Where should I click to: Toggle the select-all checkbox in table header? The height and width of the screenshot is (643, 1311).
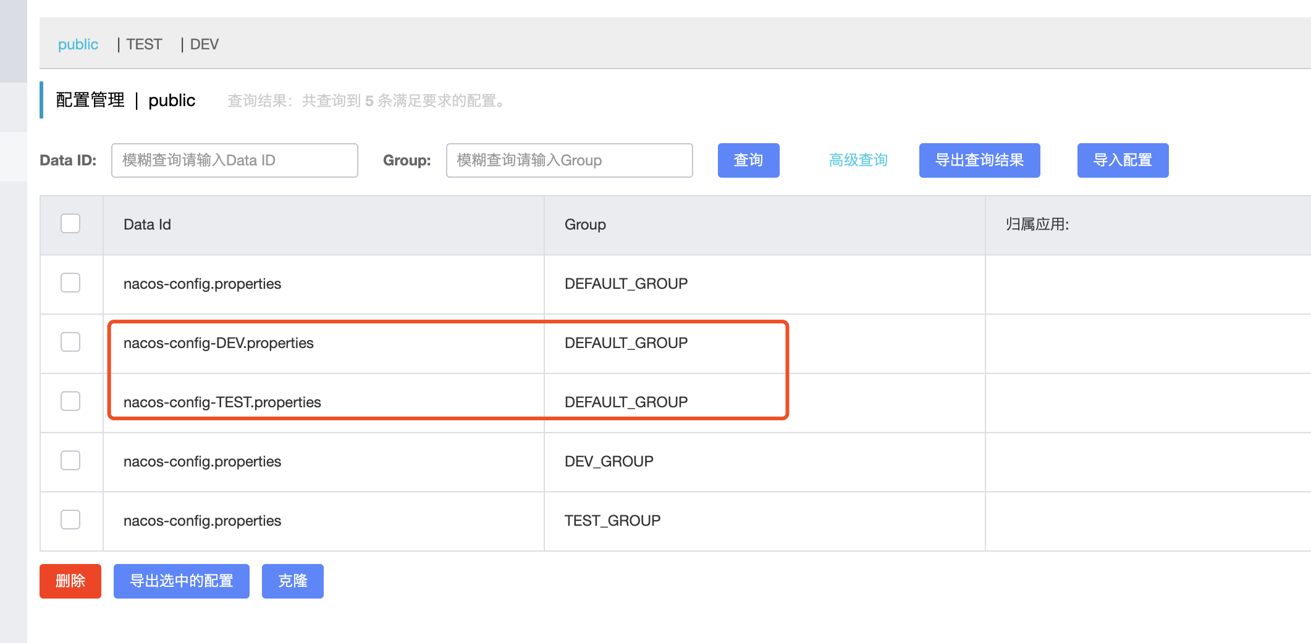(x=70, y=223)
